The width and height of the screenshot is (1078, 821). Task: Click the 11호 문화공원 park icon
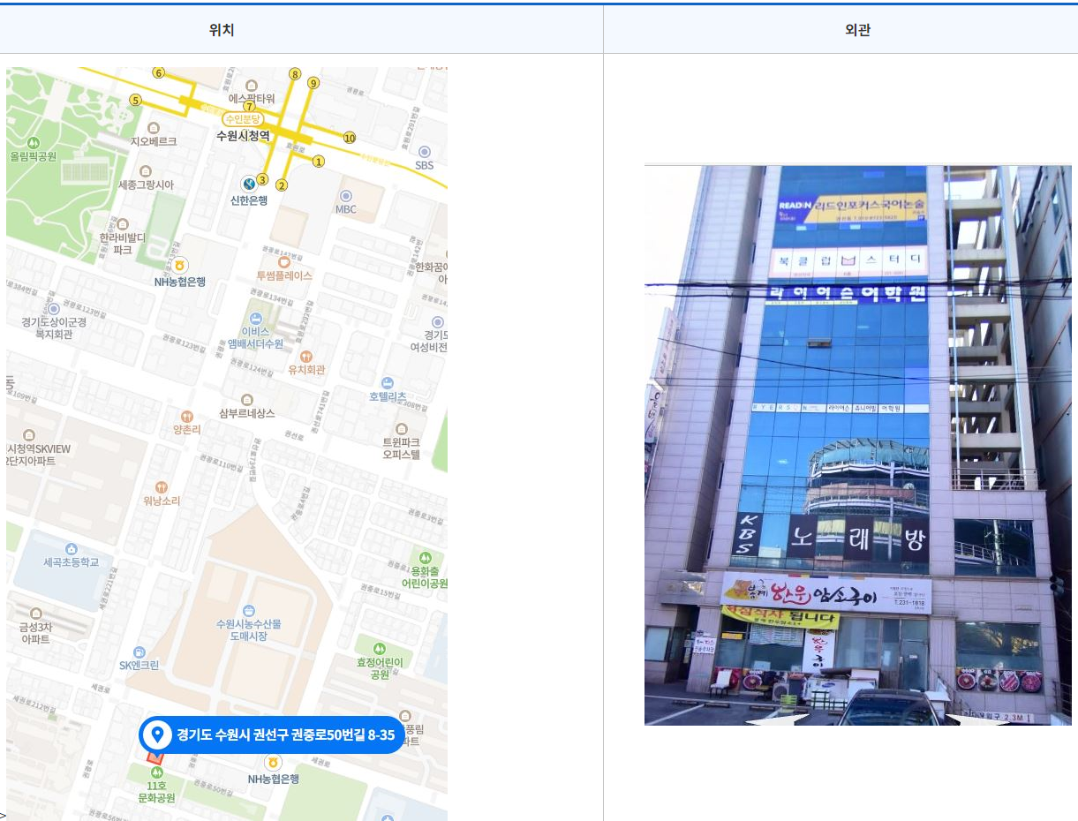pos(156,772)
